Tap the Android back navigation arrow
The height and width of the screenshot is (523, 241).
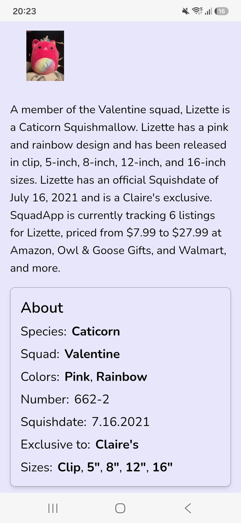point(188,508)
